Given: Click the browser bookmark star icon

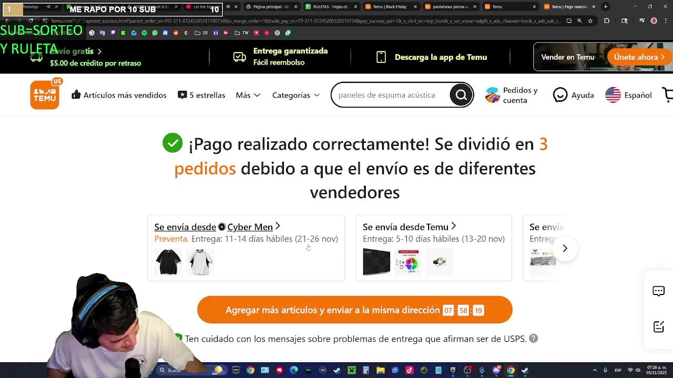Looking at the screenshot, I should 590,21.
